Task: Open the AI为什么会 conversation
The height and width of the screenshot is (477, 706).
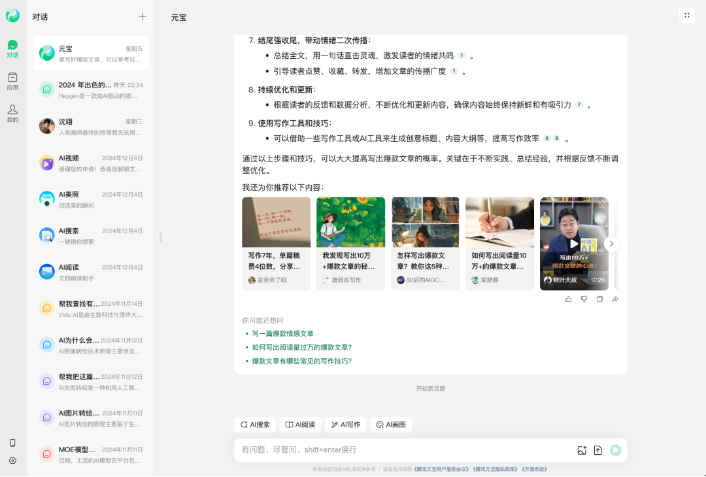Action: coord(91,345)
